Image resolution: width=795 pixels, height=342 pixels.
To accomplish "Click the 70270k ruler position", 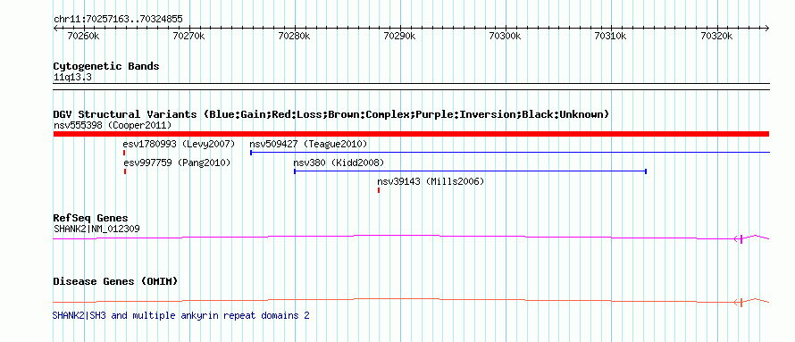I will 188,36.
